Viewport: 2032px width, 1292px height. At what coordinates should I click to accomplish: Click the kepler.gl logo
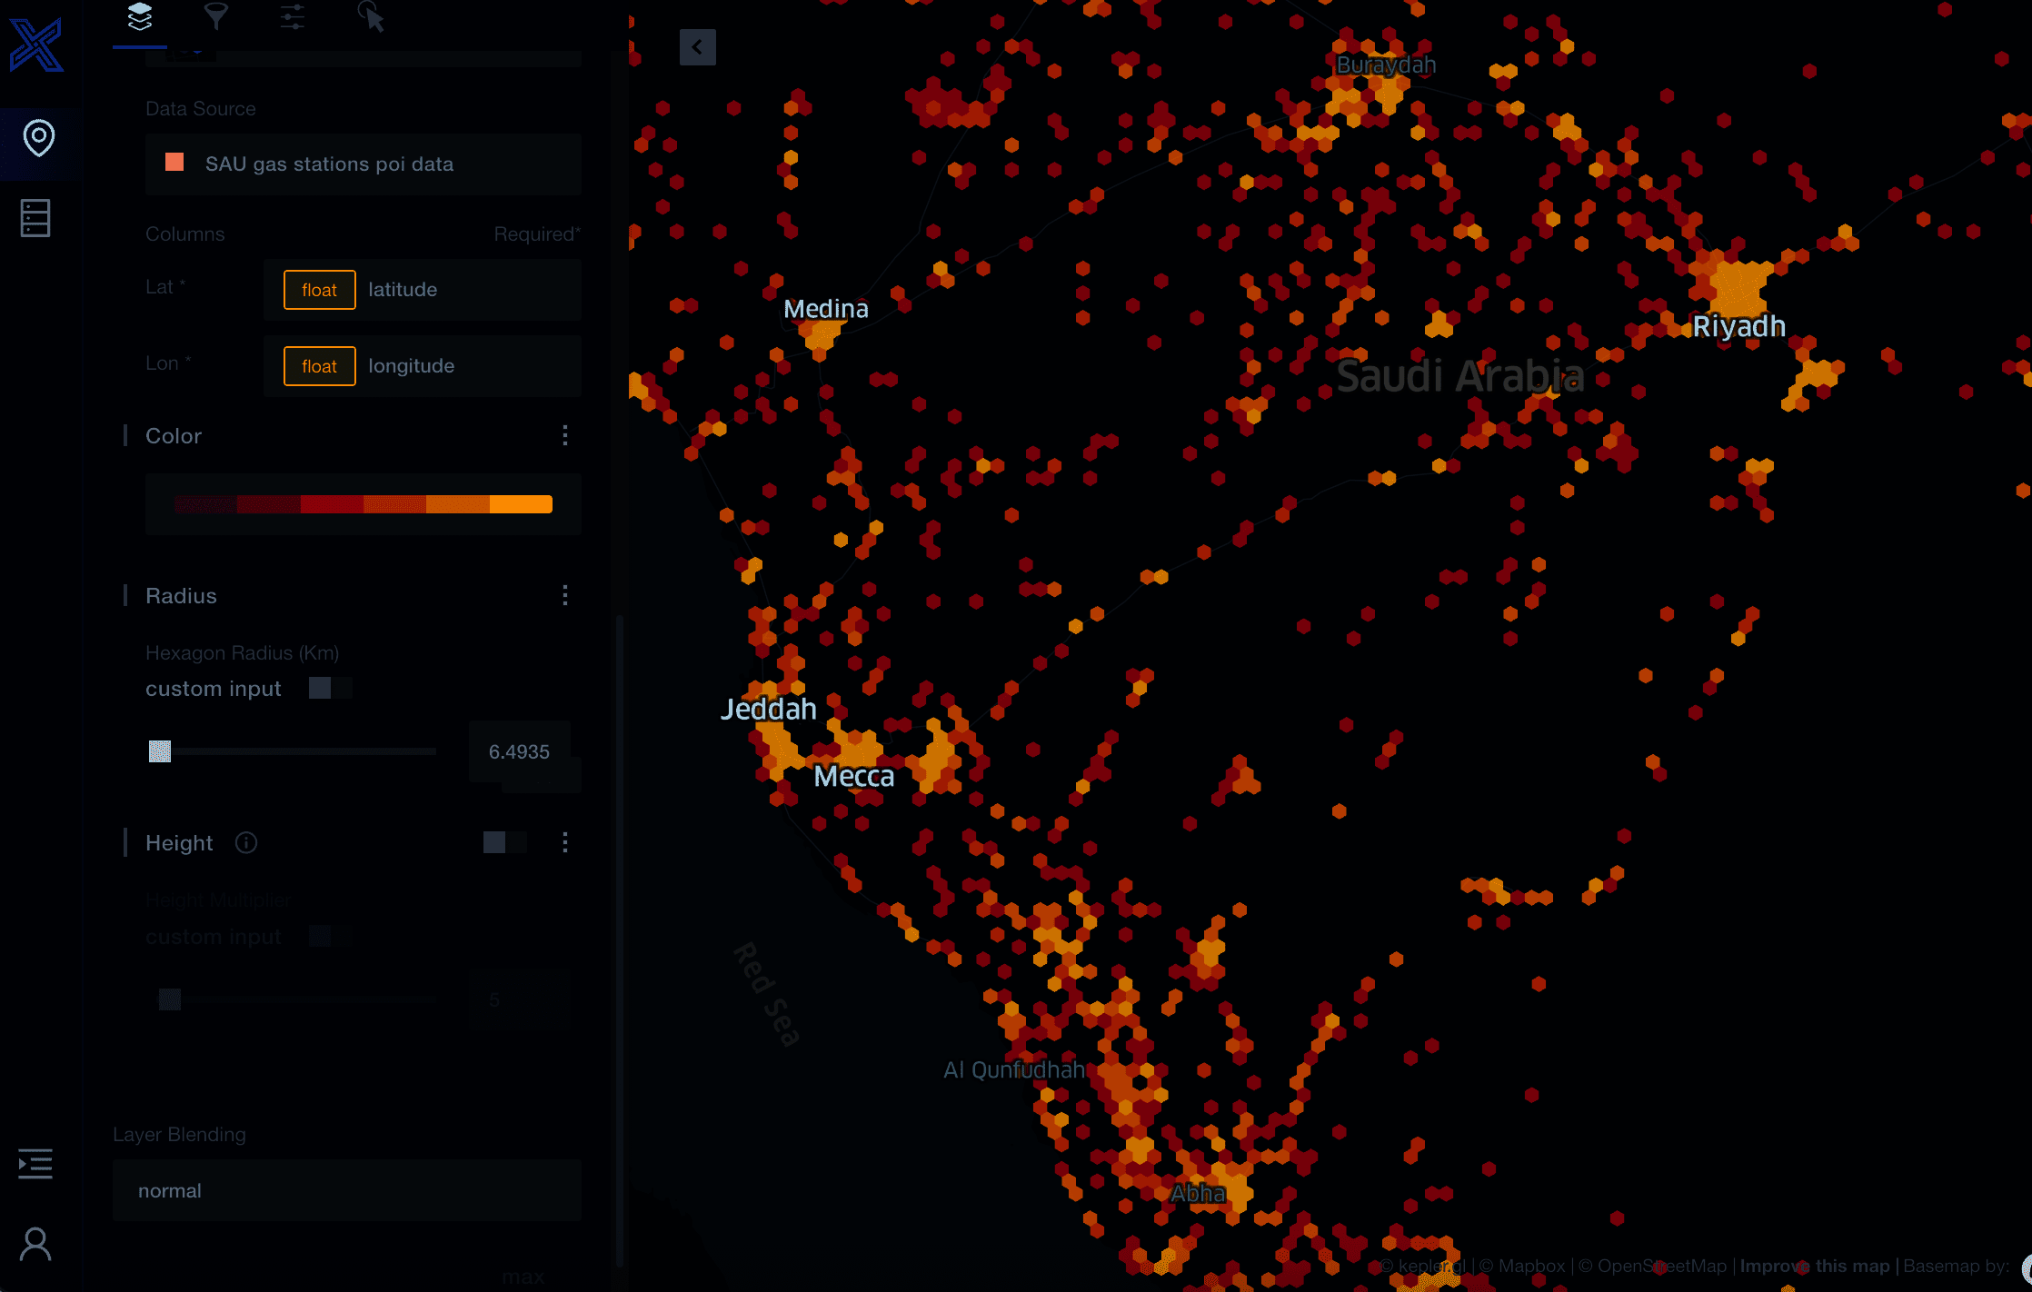coord(38,45)
